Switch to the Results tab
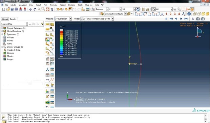 pos(13,19)
